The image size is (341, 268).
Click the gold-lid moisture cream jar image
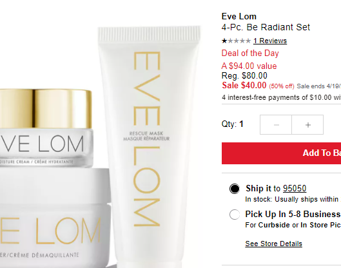[46, 128]
